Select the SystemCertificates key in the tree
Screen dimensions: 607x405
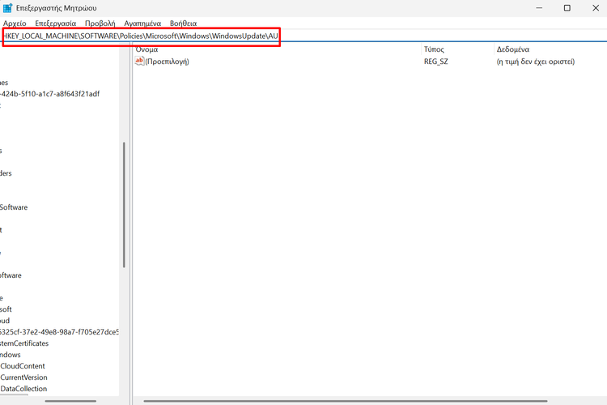click(x=24, y=343)
